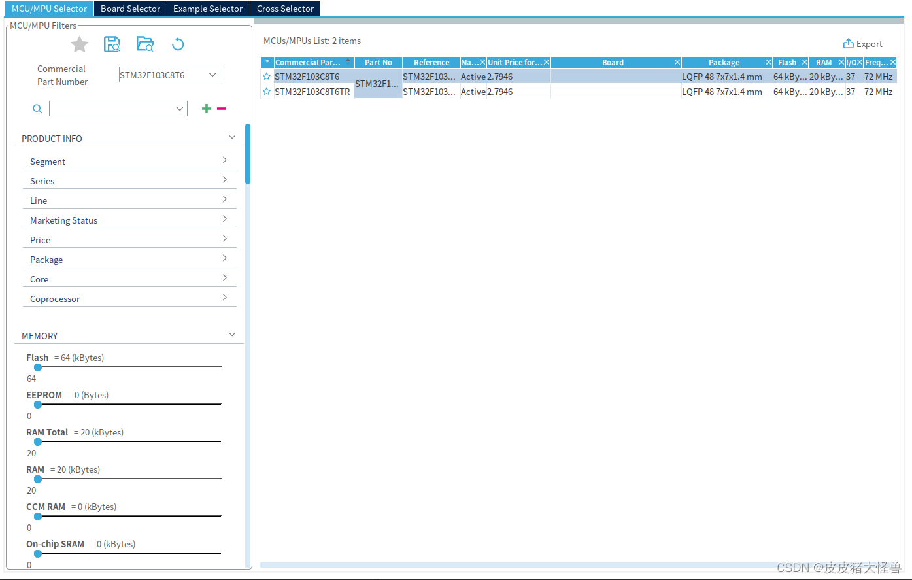
Task: Click Active status in STM32F103C8T6TR row
Action: tap(473, 92)
